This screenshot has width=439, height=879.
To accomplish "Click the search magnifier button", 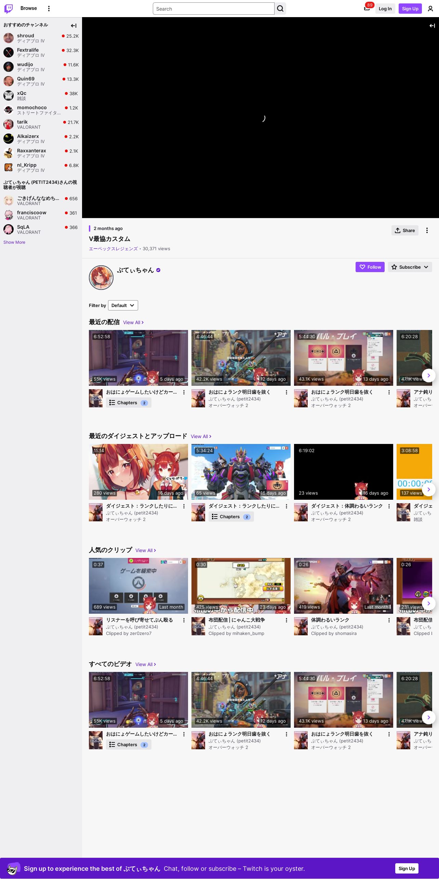I will coord(280,9).
